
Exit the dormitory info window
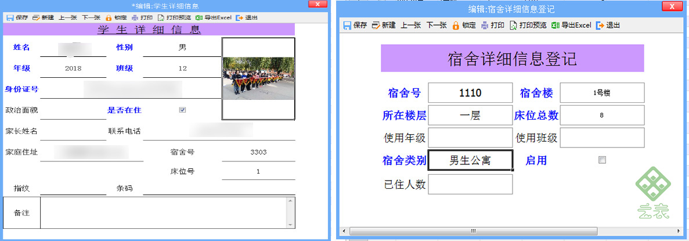point(608,26)
